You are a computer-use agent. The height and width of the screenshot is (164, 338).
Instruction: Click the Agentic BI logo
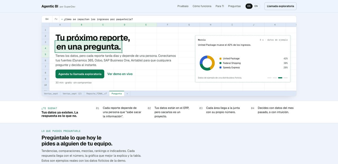pyautogui.click(x=50, y=6)
